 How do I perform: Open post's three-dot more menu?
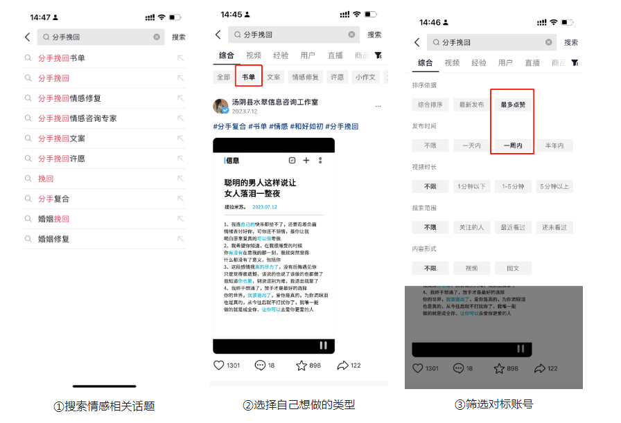[378, 106]
